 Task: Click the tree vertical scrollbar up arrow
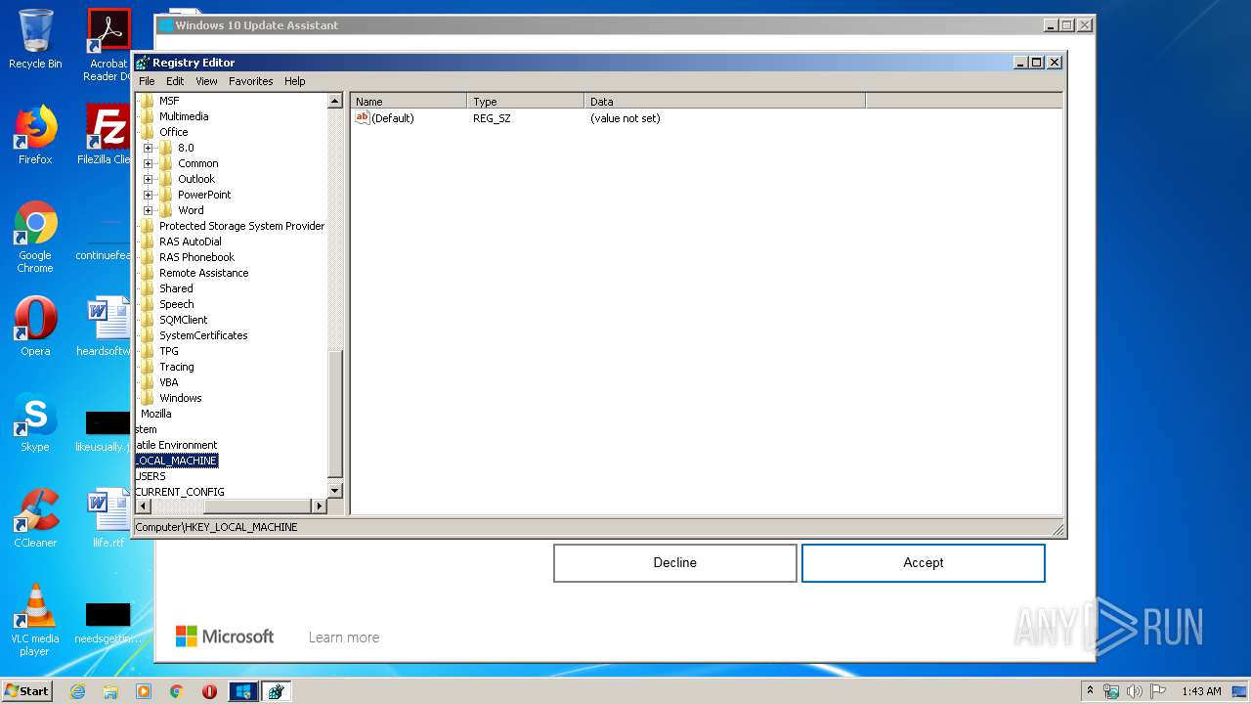335,101
